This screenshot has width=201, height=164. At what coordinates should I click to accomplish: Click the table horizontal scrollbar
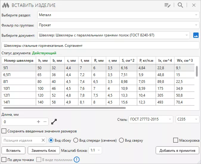pyautogui.click(x=64, y=108)
